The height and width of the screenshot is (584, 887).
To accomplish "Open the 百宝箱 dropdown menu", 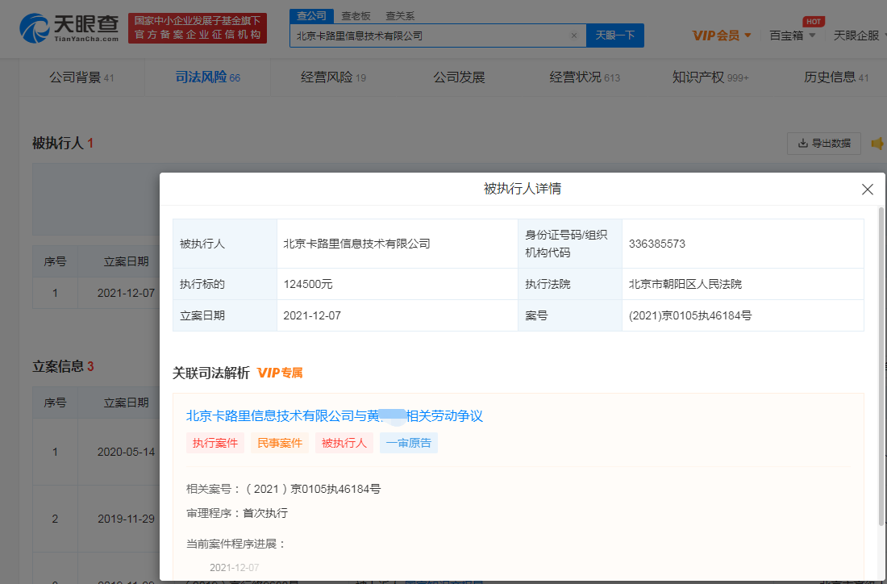I will point(792,35).
